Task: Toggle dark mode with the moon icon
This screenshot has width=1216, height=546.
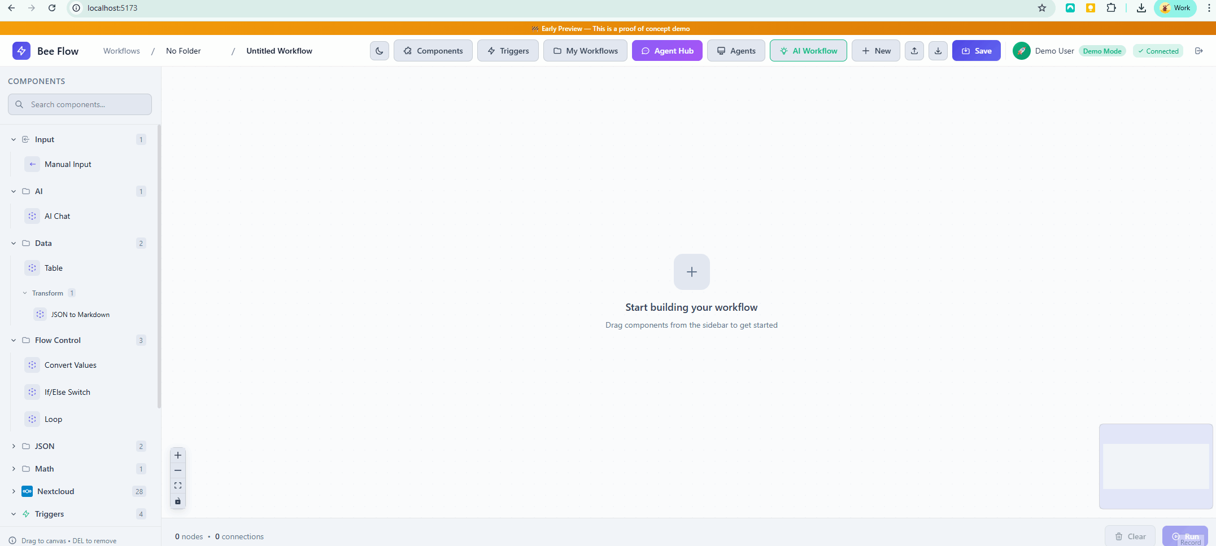Action: [x=379, y=50]
